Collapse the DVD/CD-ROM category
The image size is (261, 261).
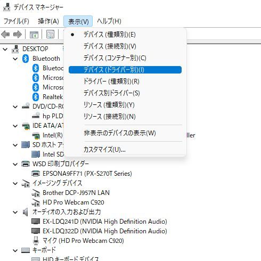pos(15,107)
